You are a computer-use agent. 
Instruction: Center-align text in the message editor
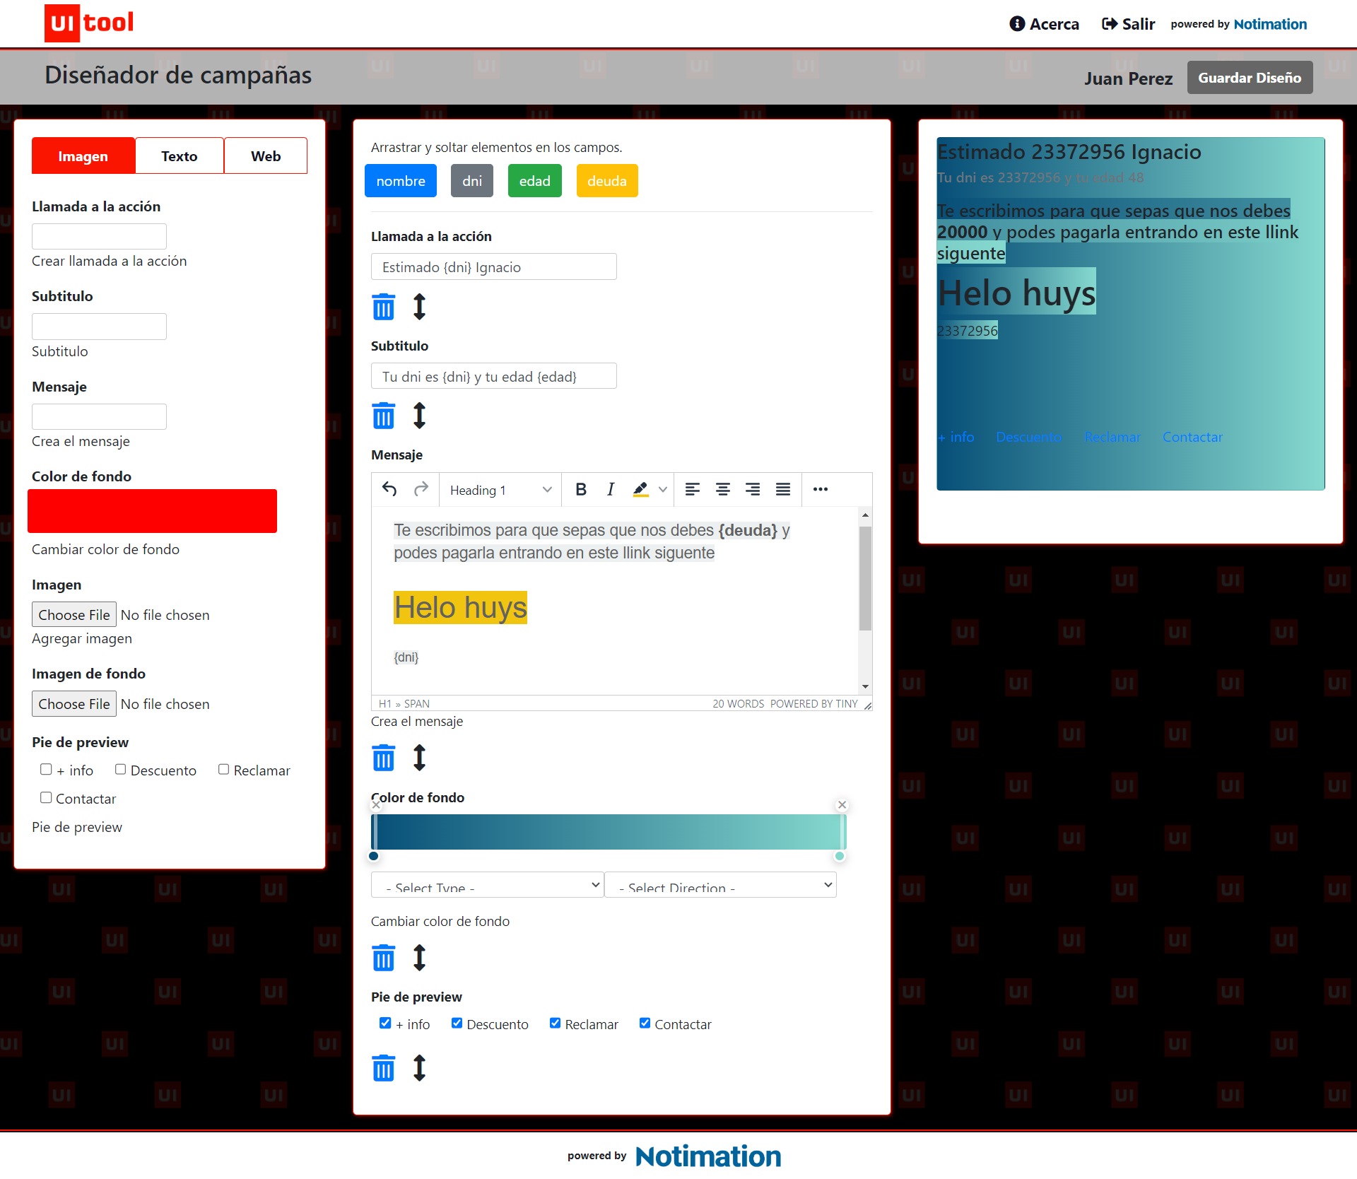[x=722, y=489]
